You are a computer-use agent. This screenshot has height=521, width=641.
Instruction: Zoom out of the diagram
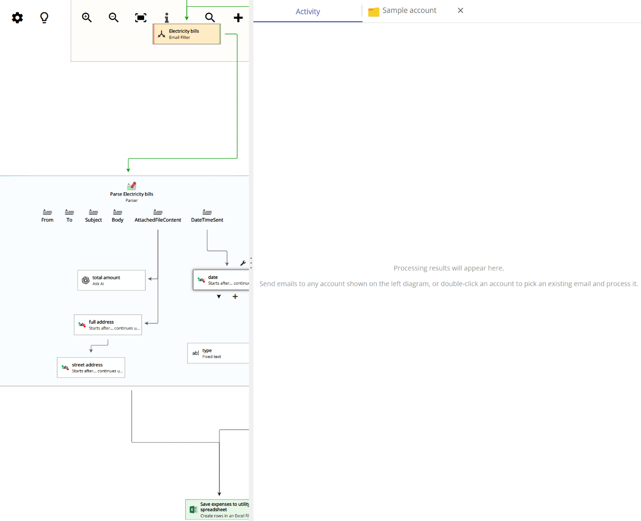(113, 17)
